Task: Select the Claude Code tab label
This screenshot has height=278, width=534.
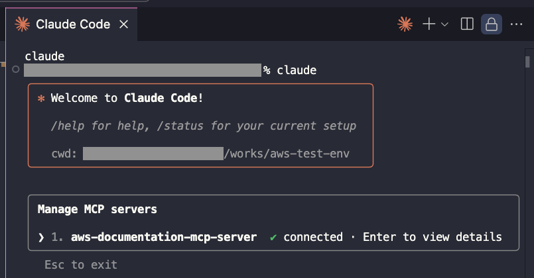Action: coord(73,24)
